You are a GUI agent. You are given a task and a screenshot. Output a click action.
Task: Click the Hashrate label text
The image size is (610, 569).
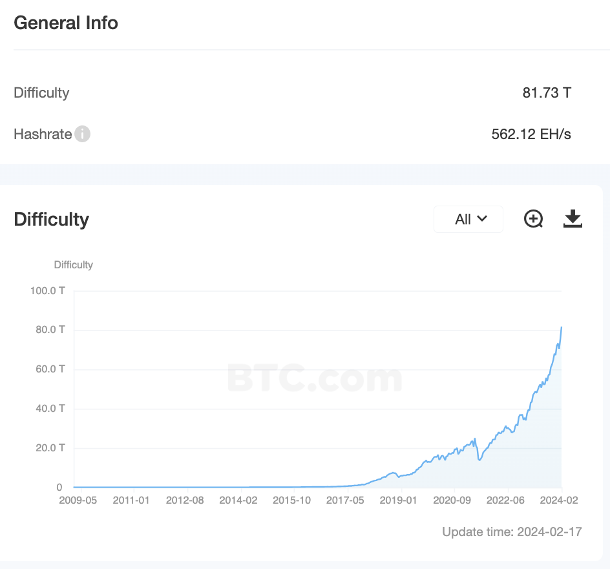(43, 134)
